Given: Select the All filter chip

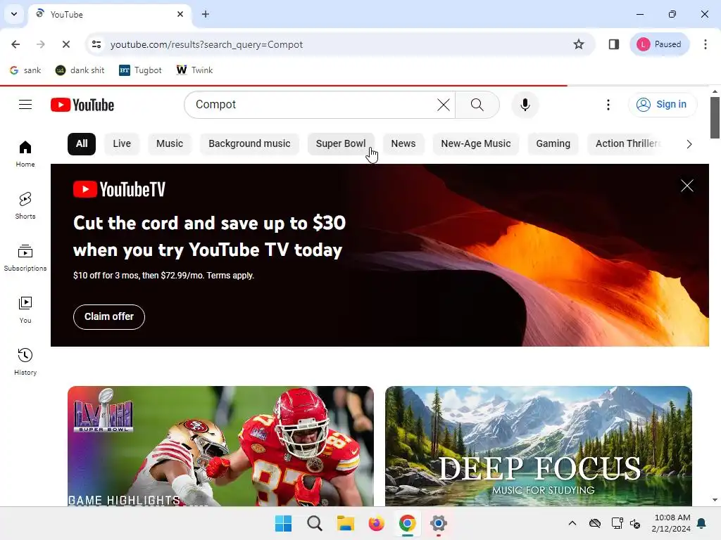Looking at the screenshot, I should pos(82,143).
